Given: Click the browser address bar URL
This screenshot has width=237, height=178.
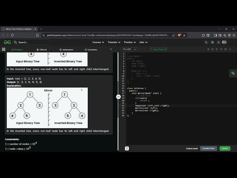Looking at the screenshot, I should tap(108, 35).
